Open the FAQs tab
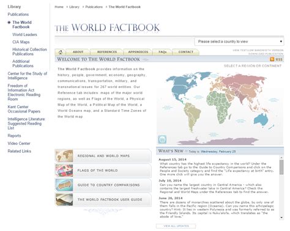Screen dimensions: 290x231 [163, 52]
